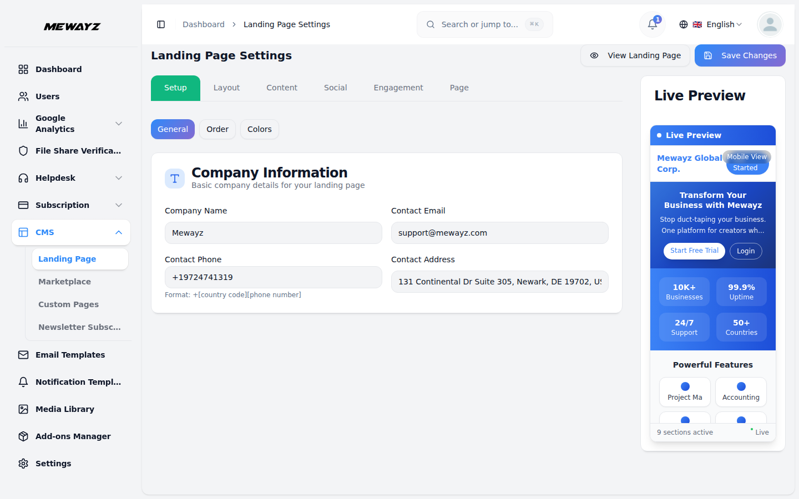Click the Media Library icon in sidebar
Image resolution: width=799 pixels, height=499 pixels.
[x=23, y=409]
